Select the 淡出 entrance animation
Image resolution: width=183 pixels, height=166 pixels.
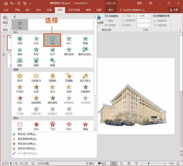point(36,40)
